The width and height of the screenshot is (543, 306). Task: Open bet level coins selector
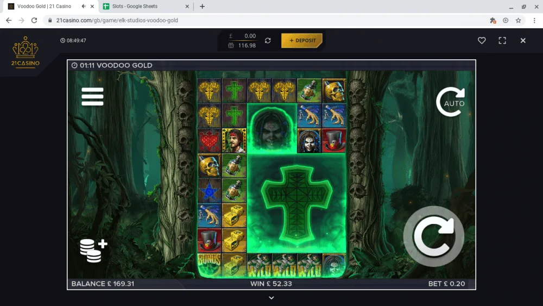(93, 250)
